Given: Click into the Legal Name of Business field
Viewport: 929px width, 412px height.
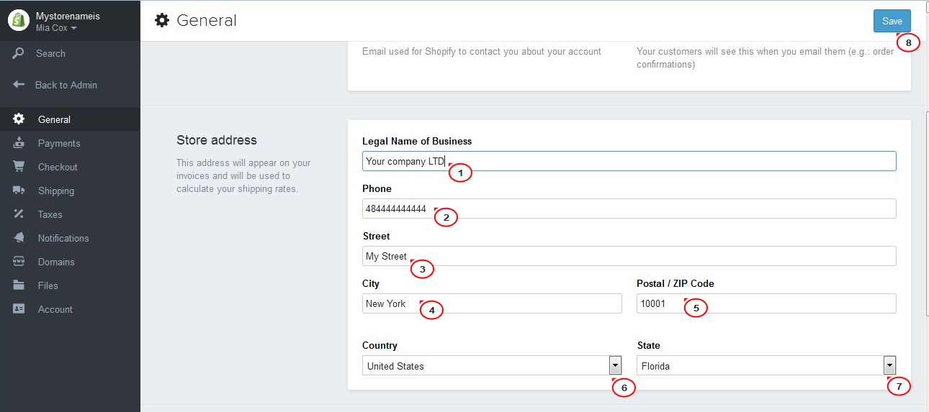Looking at the screenshot, I should tap(629, 161).
